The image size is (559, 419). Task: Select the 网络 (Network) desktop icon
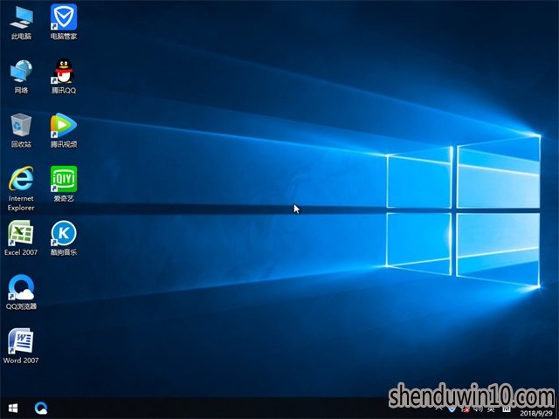coord(21,76)
